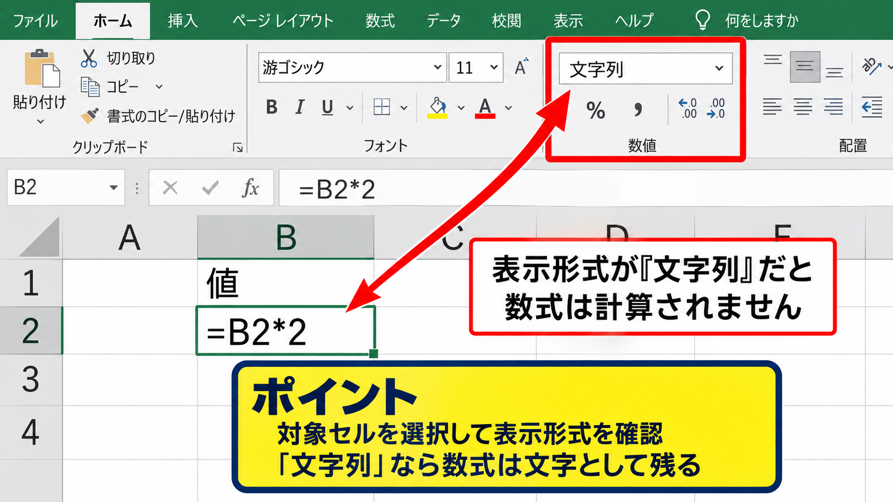Viewport: 893px width, 502px height.
Task: Open the ファイル tab
Action: [x=35, y=21]
